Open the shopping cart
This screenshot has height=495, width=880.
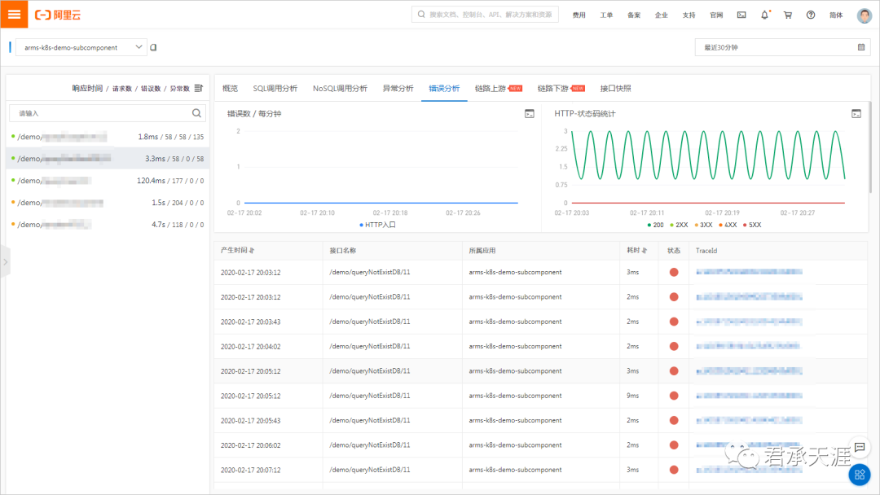pos(787,15)
